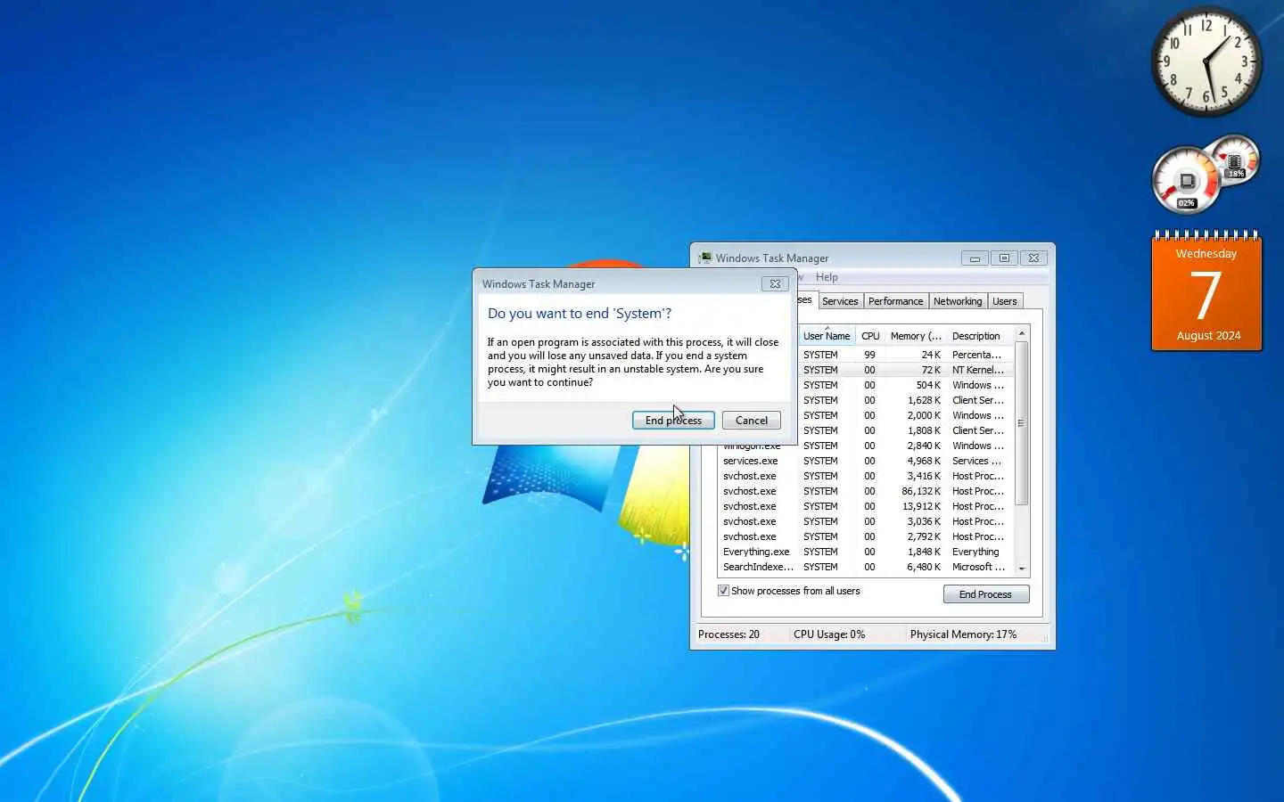Viewport: 1284px width, 802px height.
Task: Switch to the Performance tab
Action: [895, 301]
